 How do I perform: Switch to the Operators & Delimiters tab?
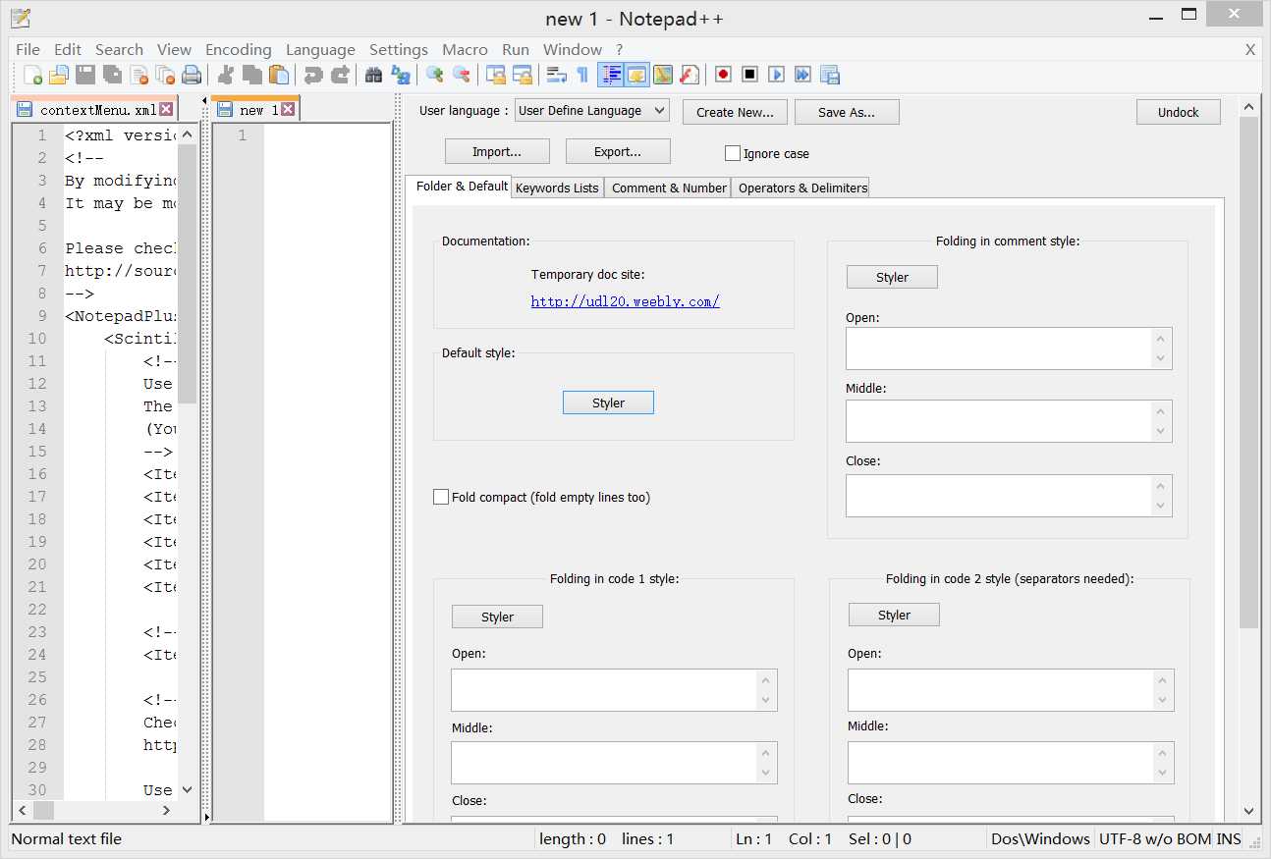point(802,188)
